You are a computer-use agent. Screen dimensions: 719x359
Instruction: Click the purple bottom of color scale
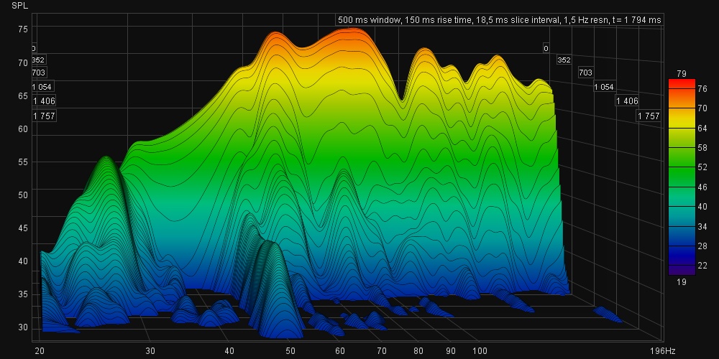[682, 270]
